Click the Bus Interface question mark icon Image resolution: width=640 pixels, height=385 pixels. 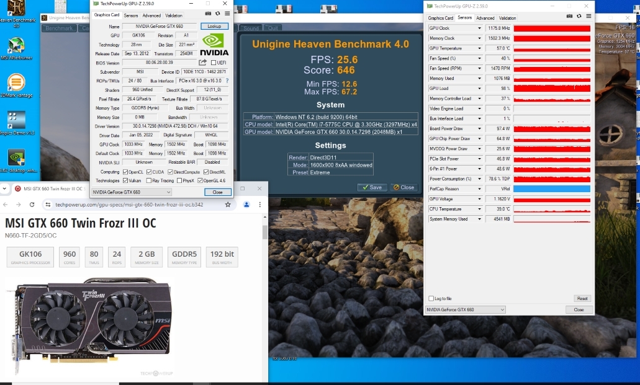(x=227, y=81)
